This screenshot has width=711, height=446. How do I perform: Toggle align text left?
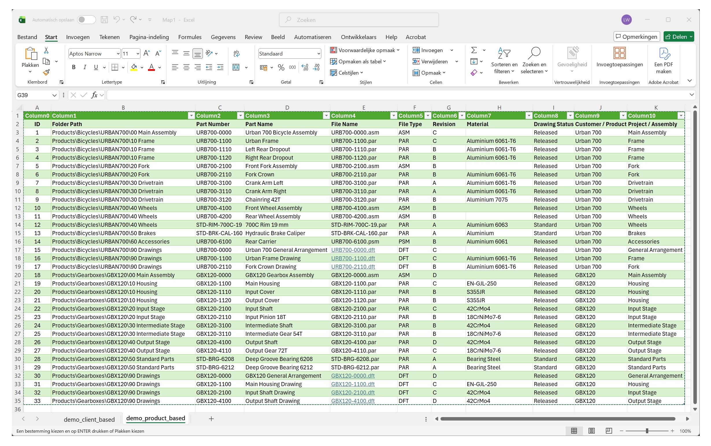[x=175, y=67]
